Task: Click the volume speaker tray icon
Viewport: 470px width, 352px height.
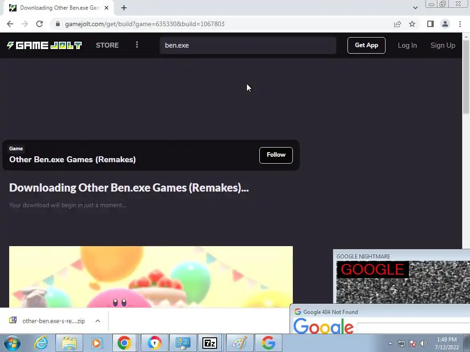Action: 424,343
